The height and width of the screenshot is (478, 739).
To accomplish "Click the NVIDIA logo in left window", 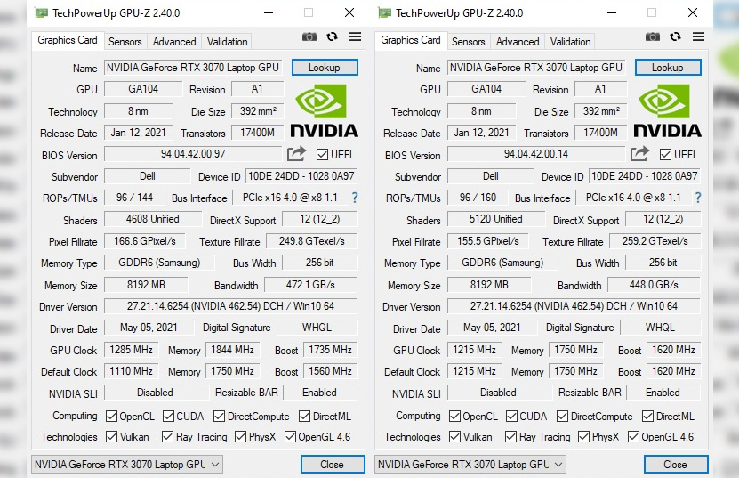I will click(x=324, y=111).
